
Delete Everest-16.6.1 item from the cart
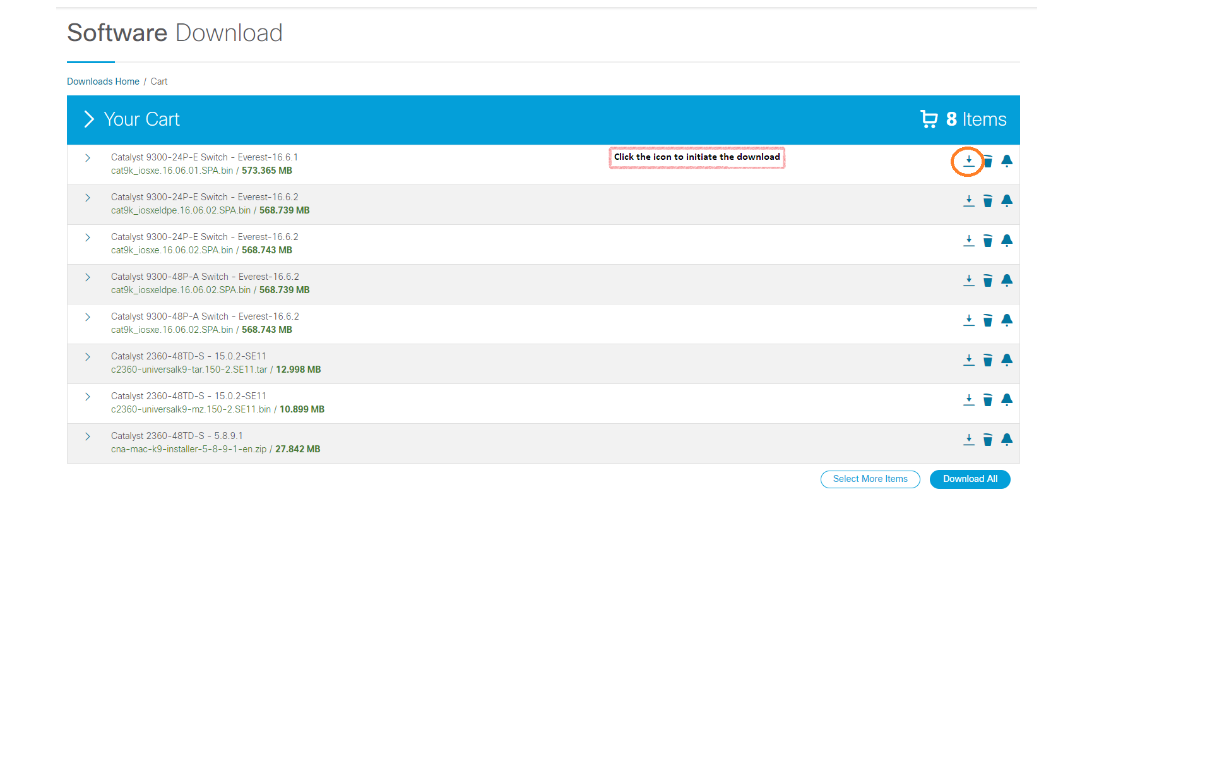point(988,162)
